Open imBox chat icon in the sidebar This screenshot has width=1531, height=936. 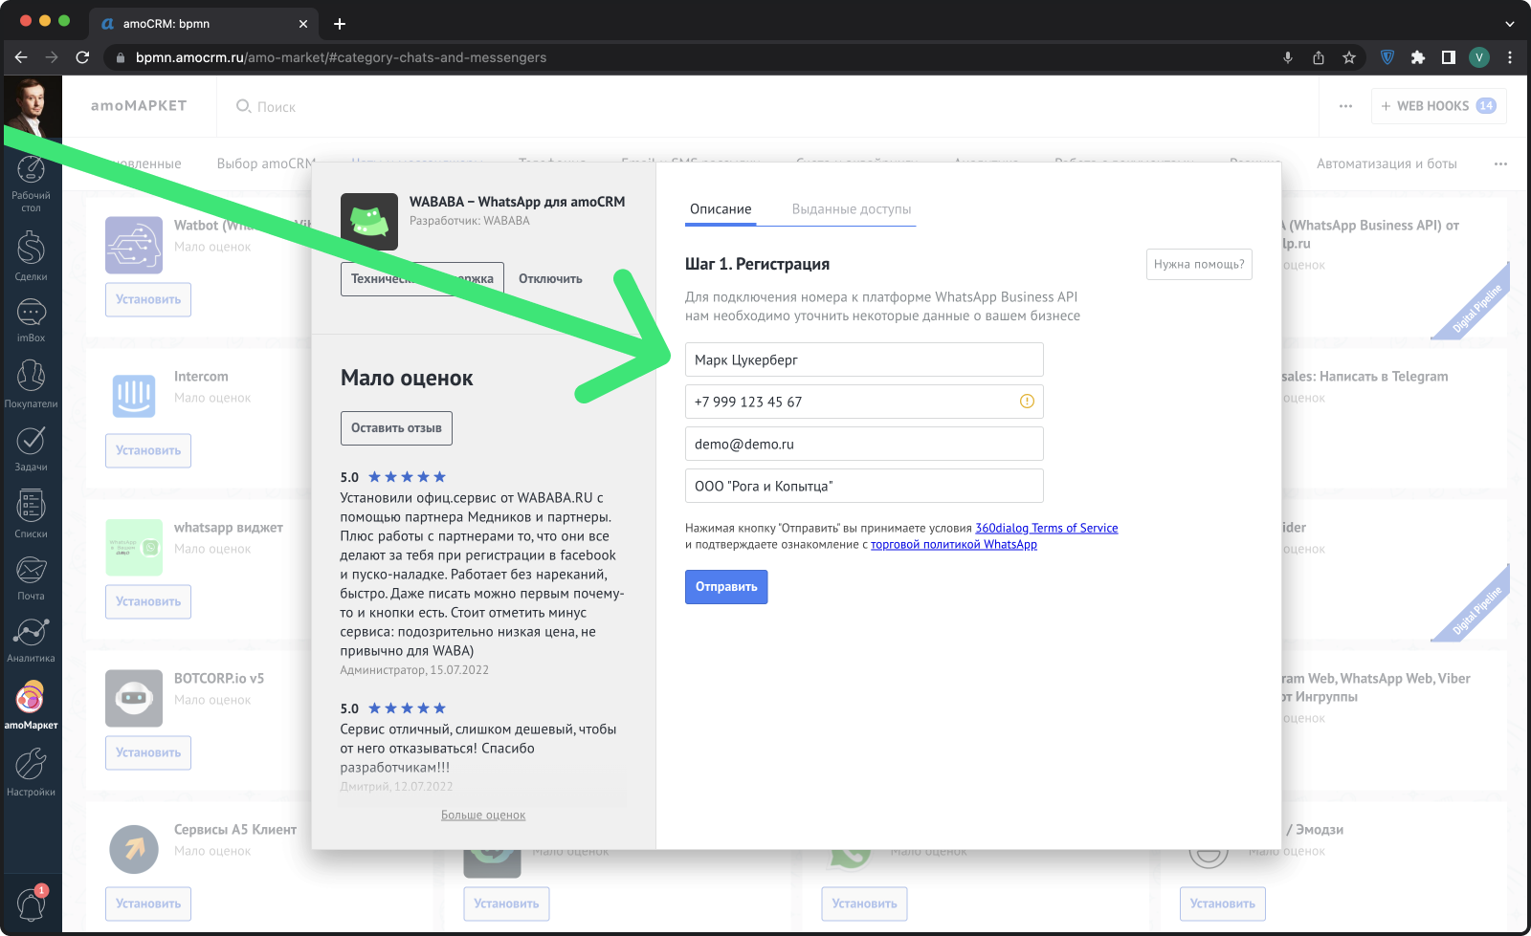[31, 320]
